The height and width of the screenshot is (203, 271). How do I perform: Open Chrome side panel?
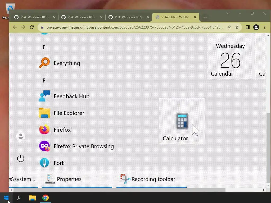point(247,27)
